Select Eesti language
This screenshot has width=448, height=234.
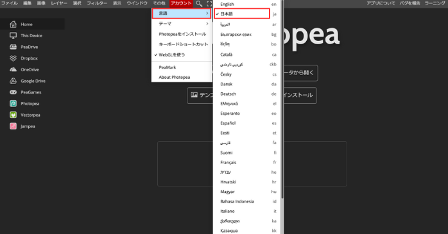(x=247, y=133)
